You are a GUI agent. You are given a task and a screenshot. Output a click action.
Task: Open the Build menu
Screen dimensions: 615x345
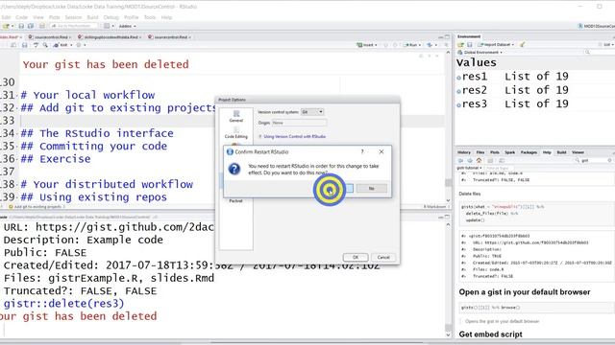click(x=92, y=17)
